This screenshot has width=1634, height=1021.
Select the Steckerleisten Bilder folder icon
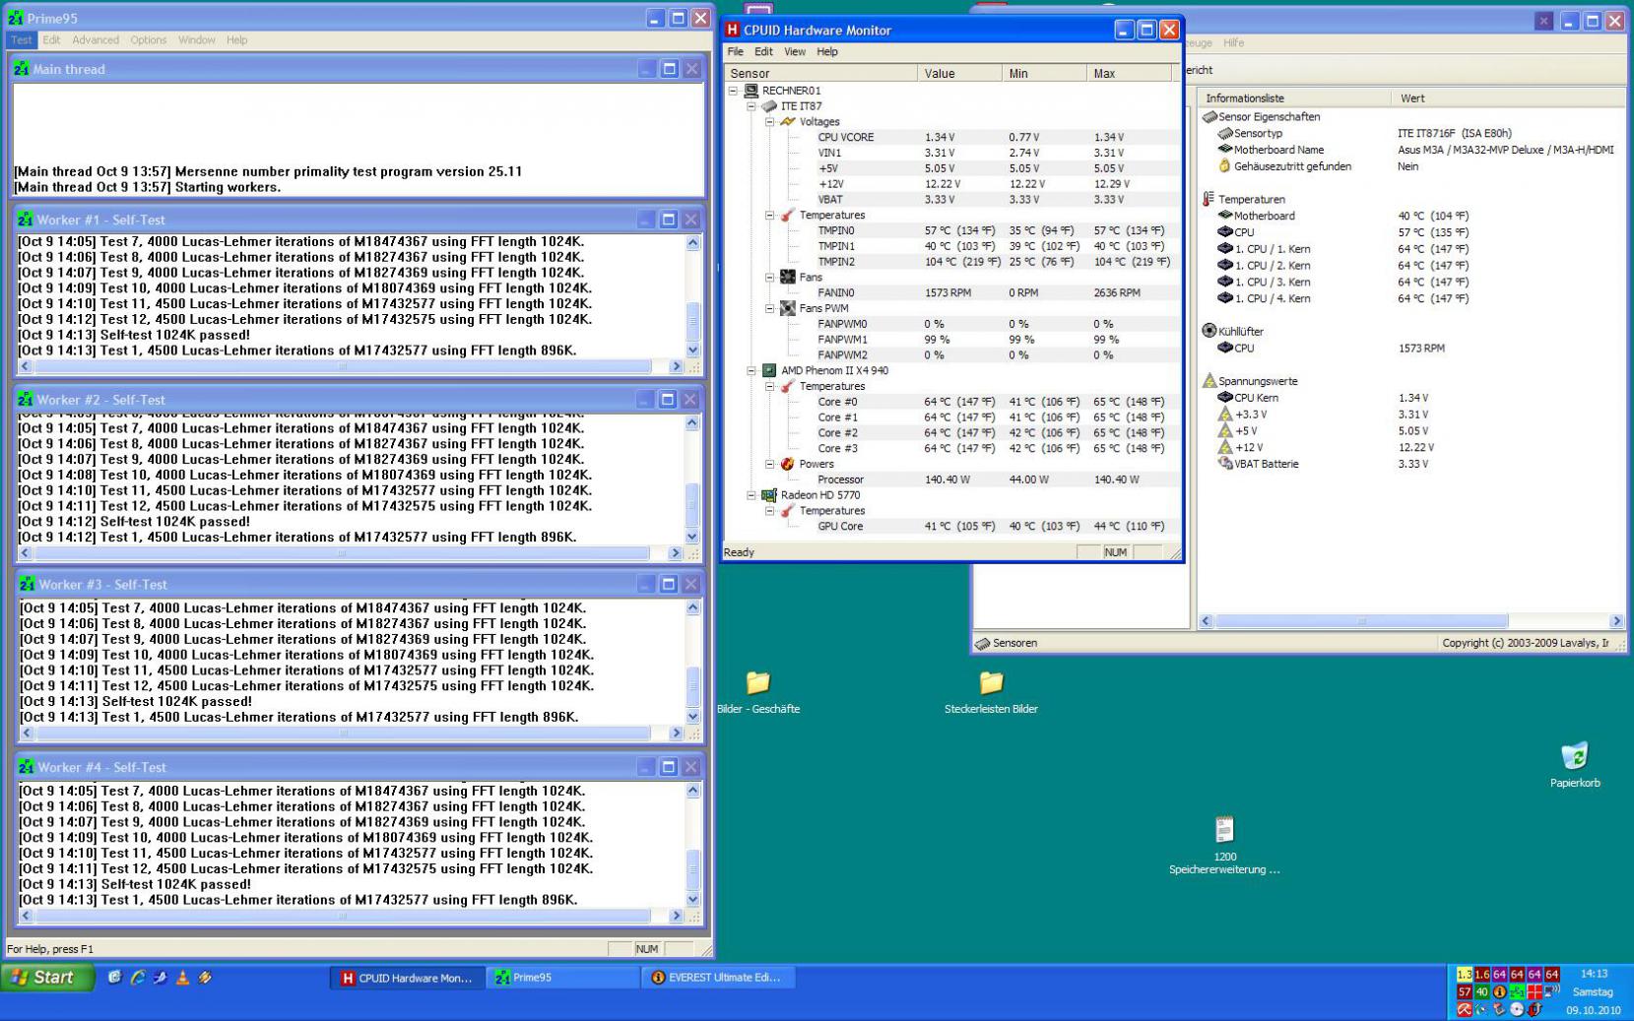[991, 682]
